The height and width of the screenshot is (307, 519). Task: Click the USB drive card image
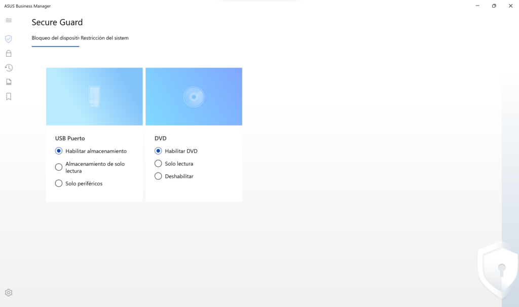pyautogui.click(x=94, y=96)
